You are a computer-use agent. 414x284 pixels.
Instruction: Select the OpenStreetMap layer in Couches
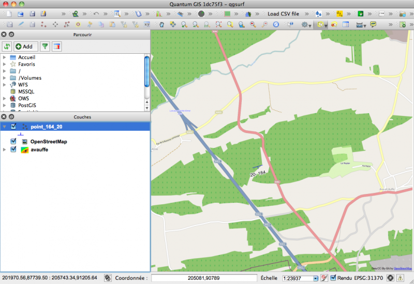(49, 141)
